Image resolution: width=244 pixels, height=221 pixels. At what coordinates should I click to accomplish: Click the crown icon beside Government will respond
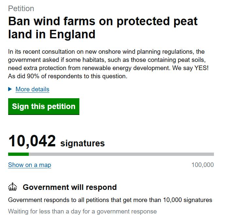pyautogui.click(x=12, y=187)
